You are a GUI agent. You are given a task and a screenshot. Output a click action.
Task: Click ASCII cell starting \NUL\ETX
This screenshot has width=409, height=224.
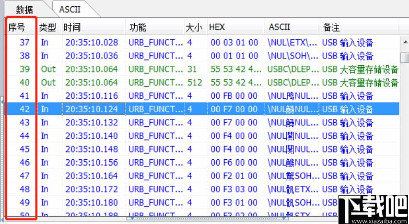pos(293,42)
